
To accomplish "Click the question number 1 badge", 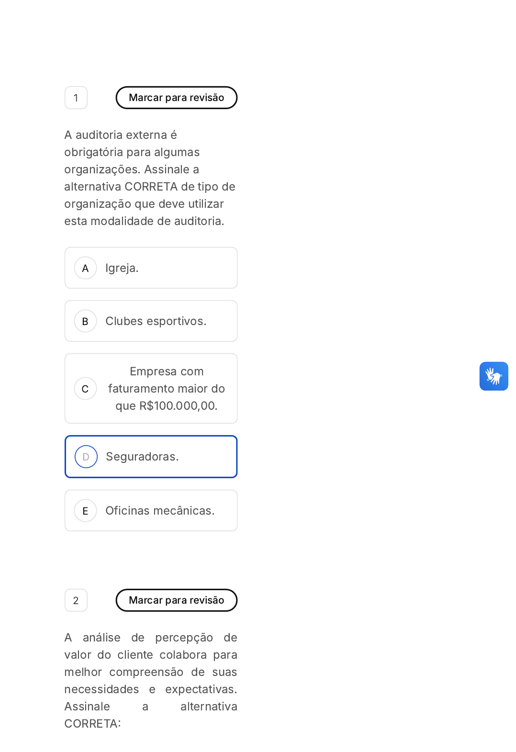I will click(76, 98).
